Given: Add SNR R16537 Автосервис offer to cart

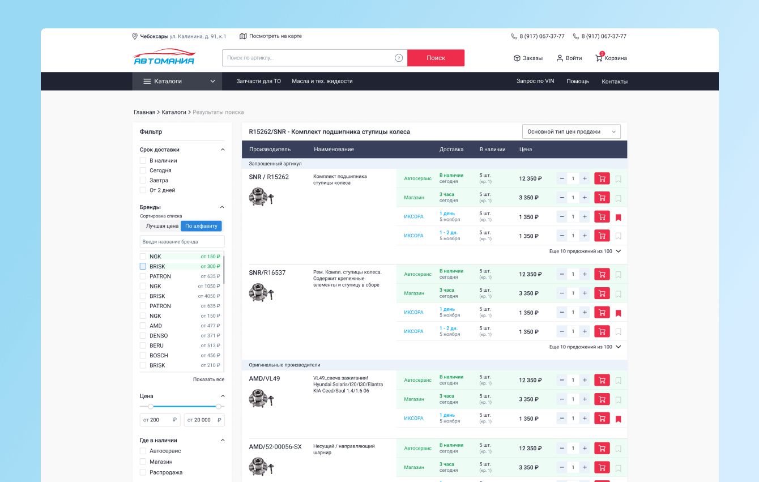Looking at the screenshot, I should tap(602, 274).
